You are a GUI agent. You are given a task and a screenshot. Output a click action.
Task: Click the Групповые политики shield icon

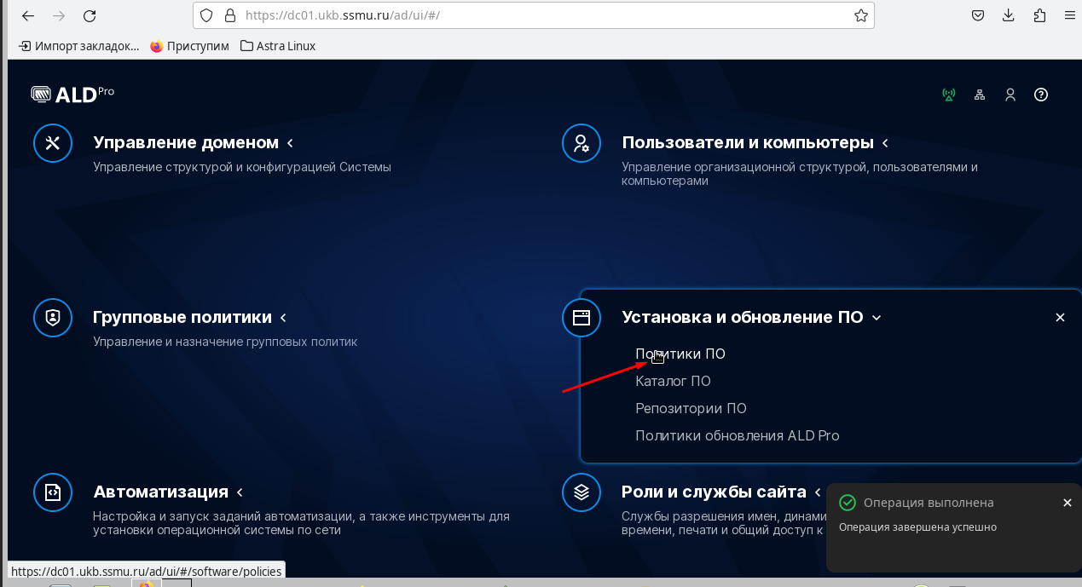(52, 317)
